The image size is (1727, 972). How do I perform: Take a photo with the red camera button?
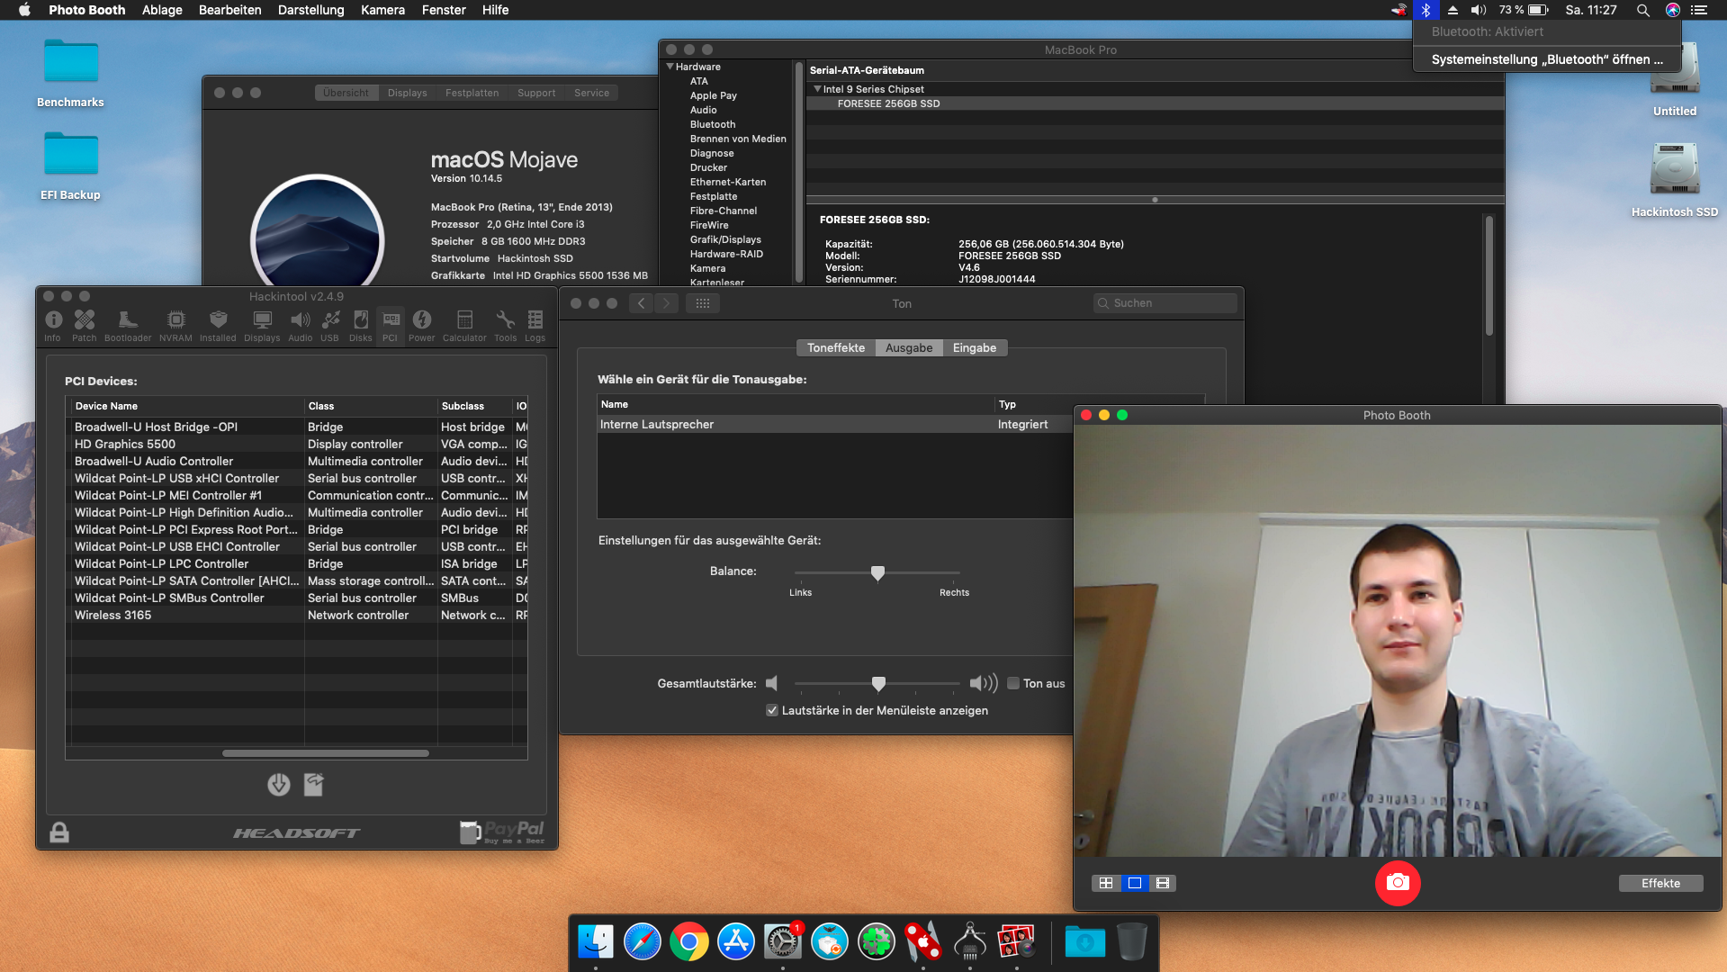(x=1398, y=883)
